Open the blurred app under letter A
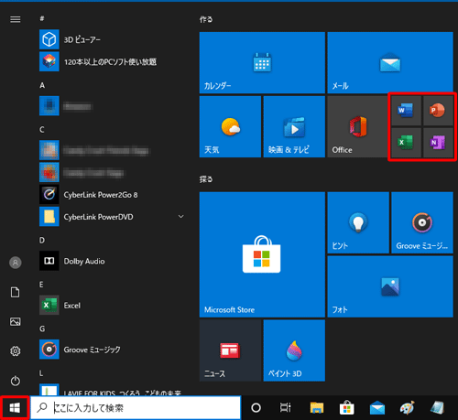The height and width of the screenshot is (420, 458). (113, 106)
